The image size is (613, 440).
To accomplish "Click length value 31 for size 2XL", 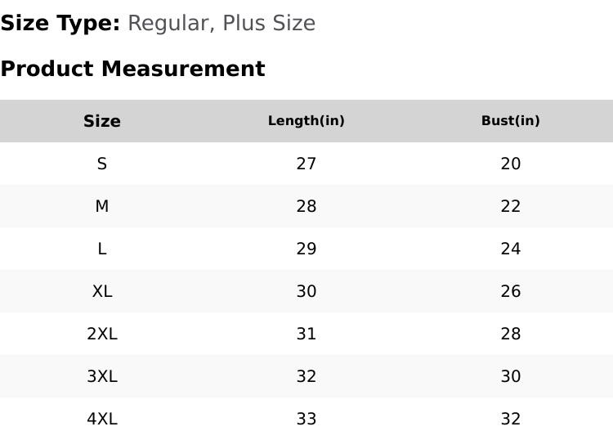I will tap(306, 334).
